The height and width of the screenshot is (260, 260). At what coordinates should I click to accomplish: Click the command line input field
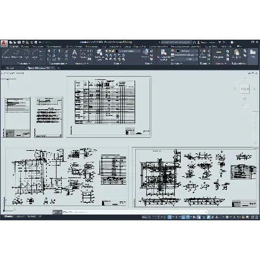(x=135, y=212)
